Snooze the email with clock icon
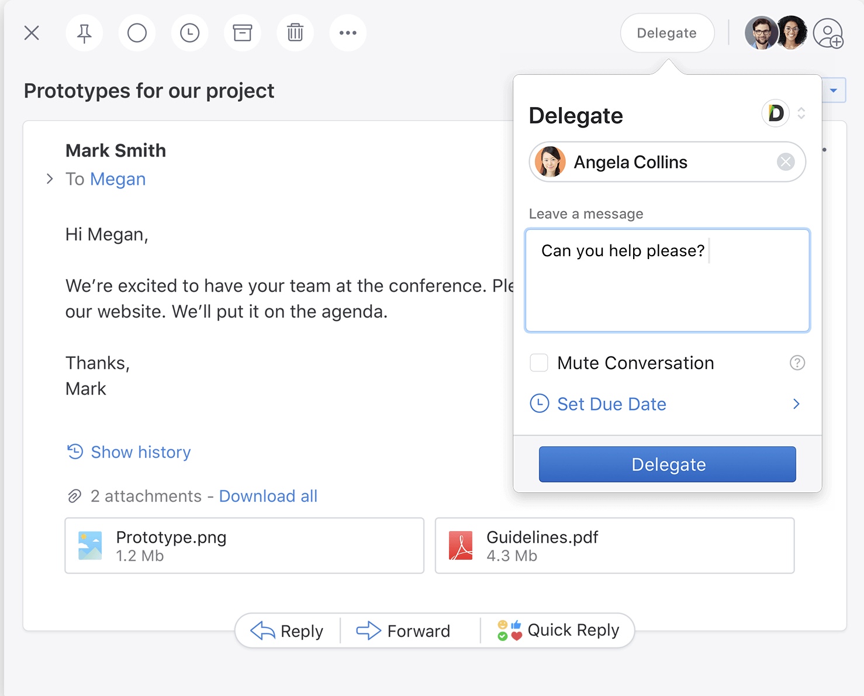The height and width of the screenshot is (696, 864). point(189,33)
